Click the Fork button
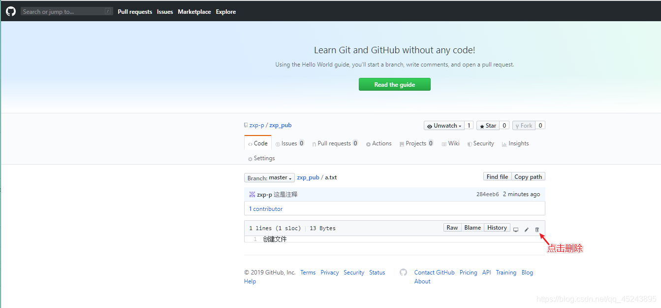 pyautogui.click(x=524, y=126)
